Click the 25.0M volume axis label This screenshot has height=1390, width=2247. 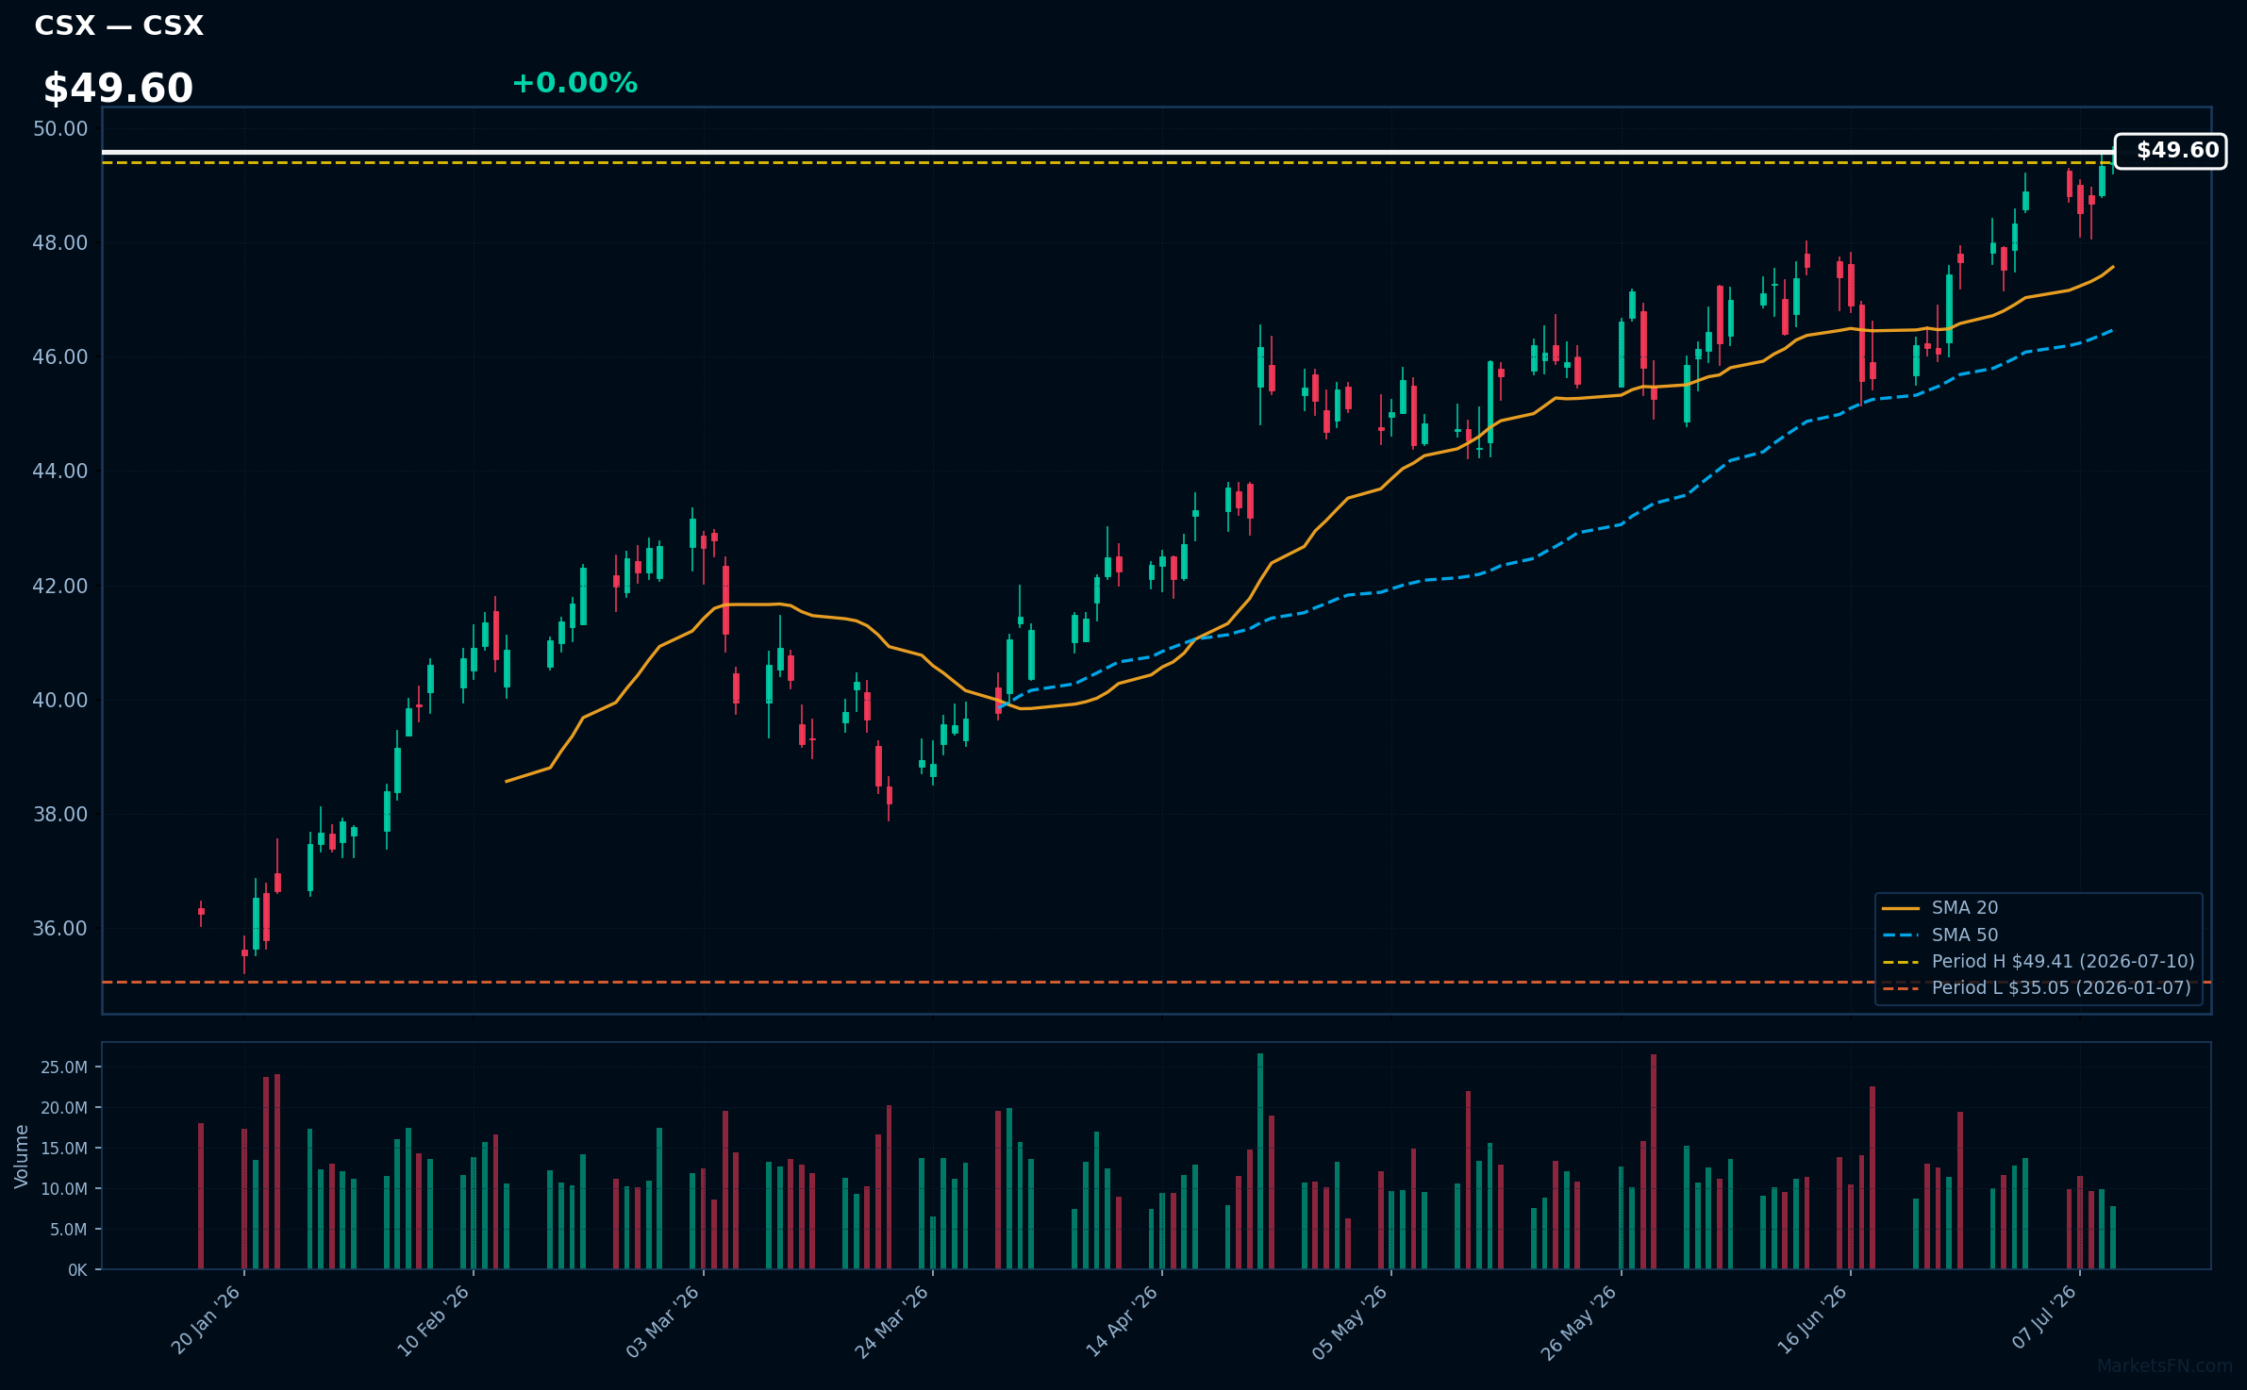click(64, 1067)
